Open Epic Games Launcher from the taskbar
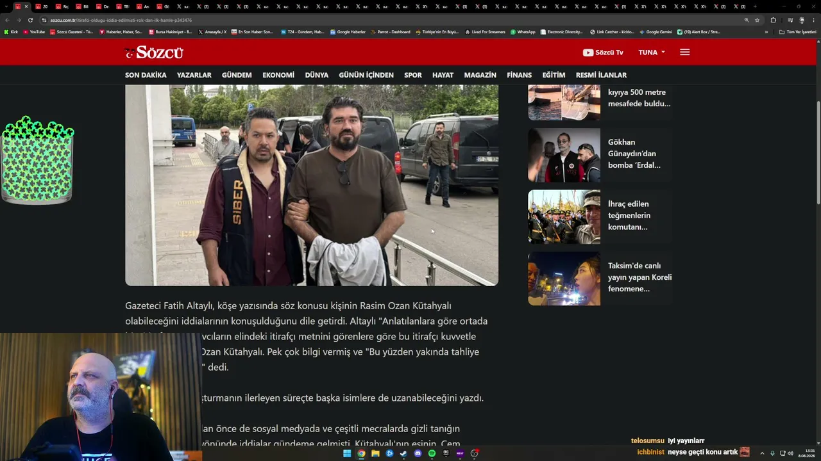Image resolution: width=821 pixels, height=461 pixels. point(446,453)
